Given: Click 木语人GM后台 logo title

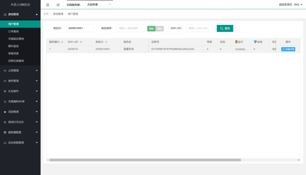Looking at the screenshot, I should tap(20, 5).
